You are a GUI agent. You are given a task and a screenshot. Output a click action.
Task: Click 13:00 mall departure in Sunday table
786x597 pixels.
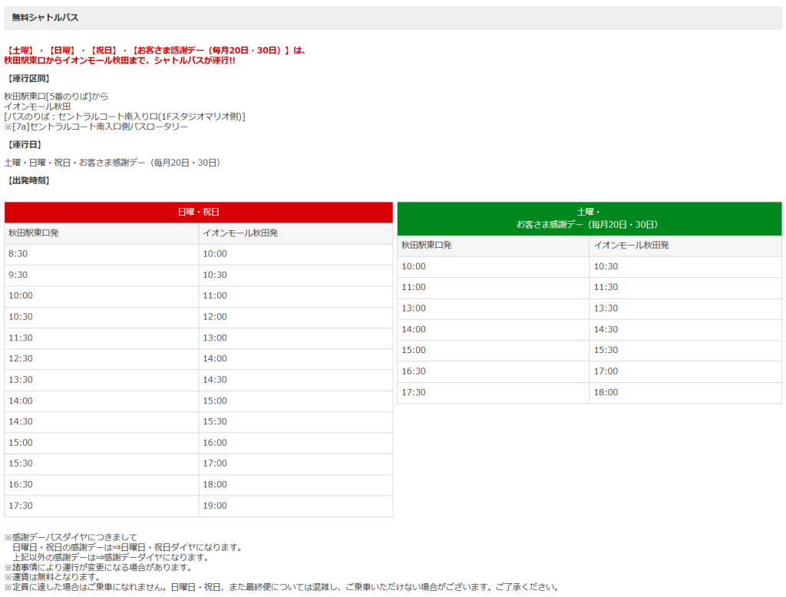tap(215, 338)
